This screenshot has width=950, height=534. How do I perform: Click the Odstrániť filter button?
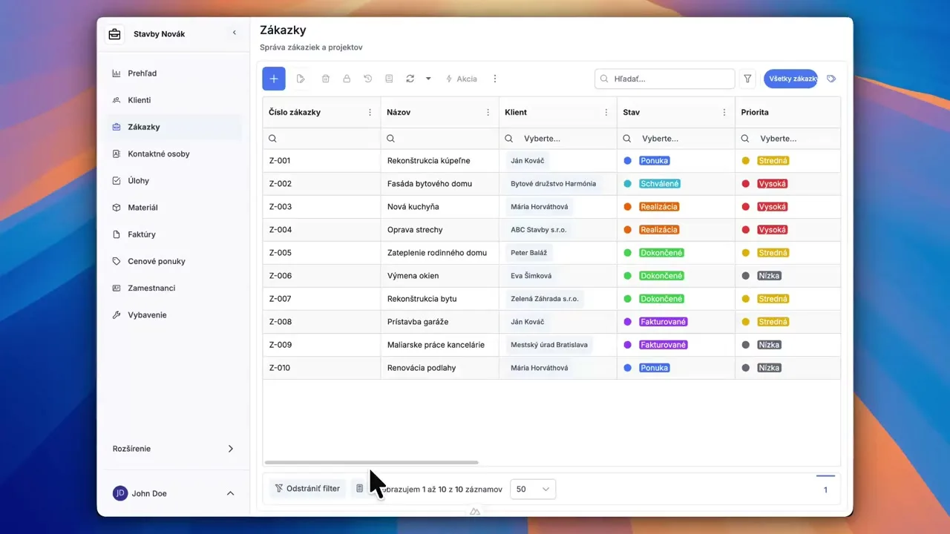click(x=308, y=488)
